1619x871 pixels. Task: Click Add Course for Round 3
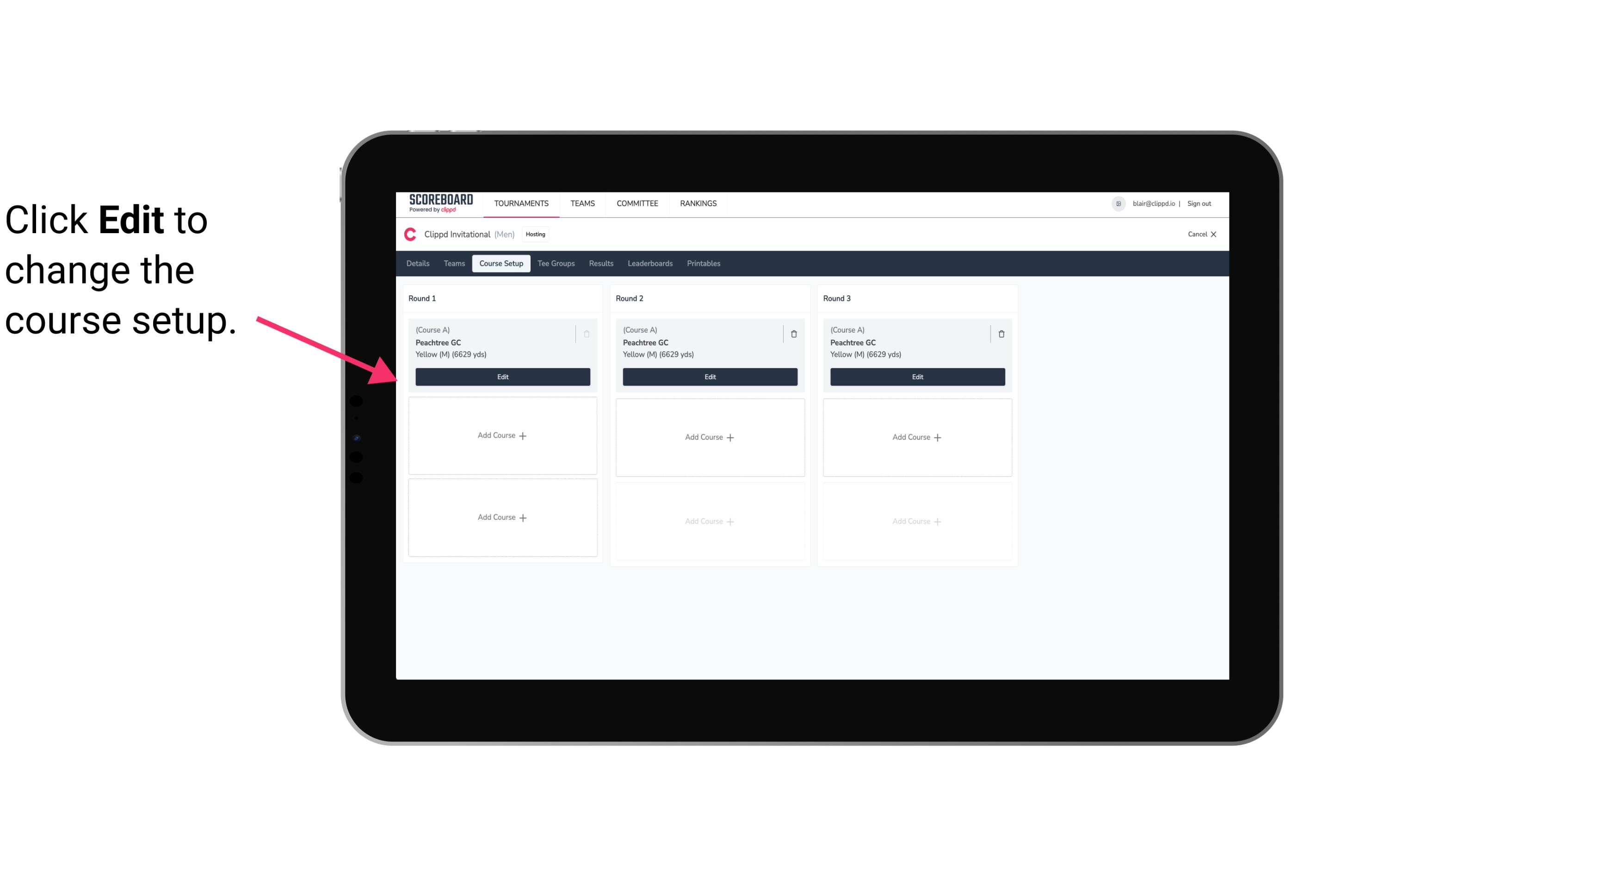point(917,437)
